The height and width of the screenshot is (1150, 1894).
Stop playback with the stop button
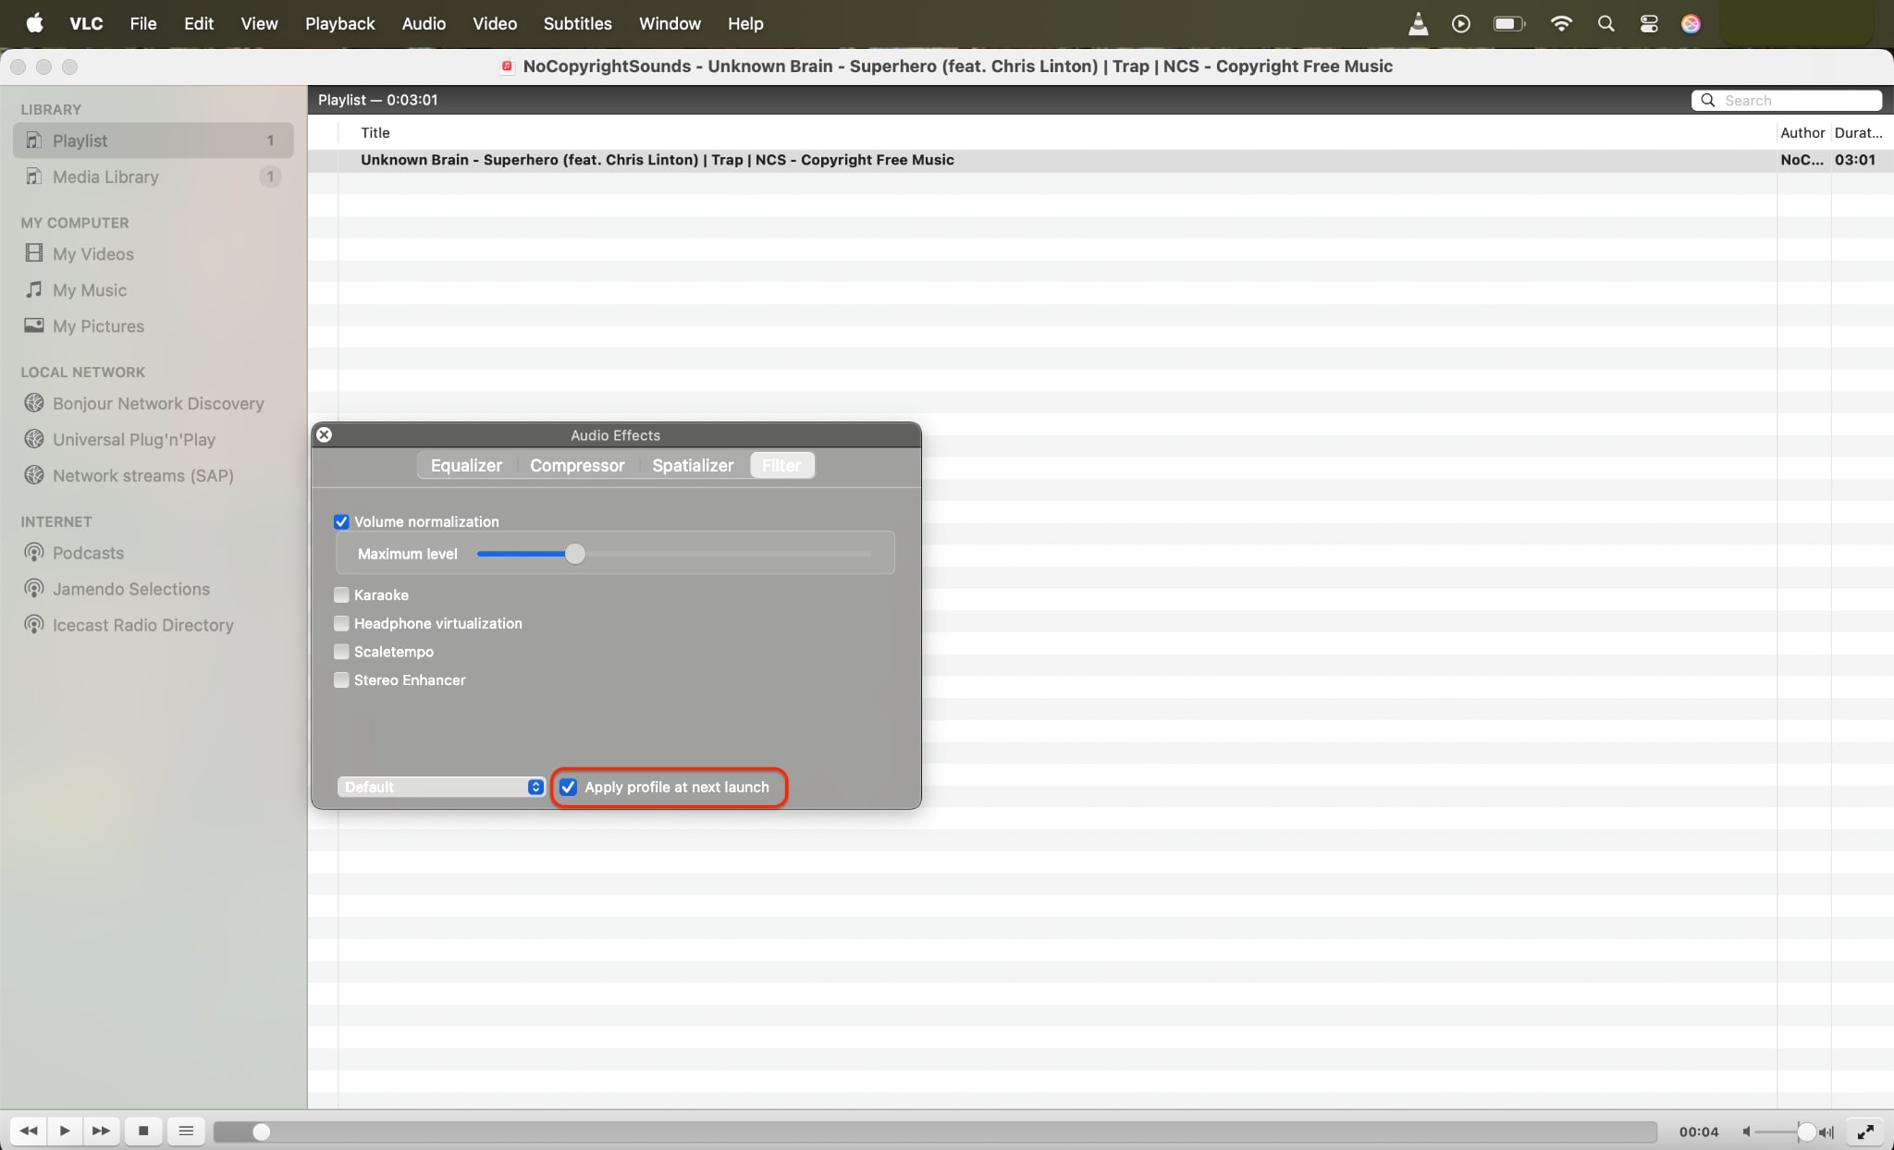coord(143,1131)
